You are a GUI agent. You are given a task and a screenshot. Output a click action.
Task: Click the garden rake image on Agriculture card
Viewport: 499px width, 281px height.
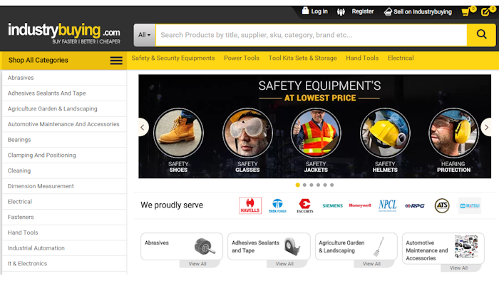[379, 247]
